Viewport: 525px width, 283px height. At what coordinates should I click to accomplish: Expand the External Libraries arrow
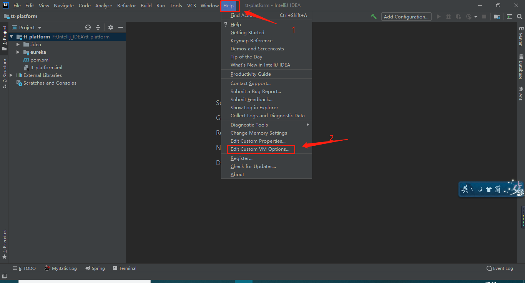(11, 75)
